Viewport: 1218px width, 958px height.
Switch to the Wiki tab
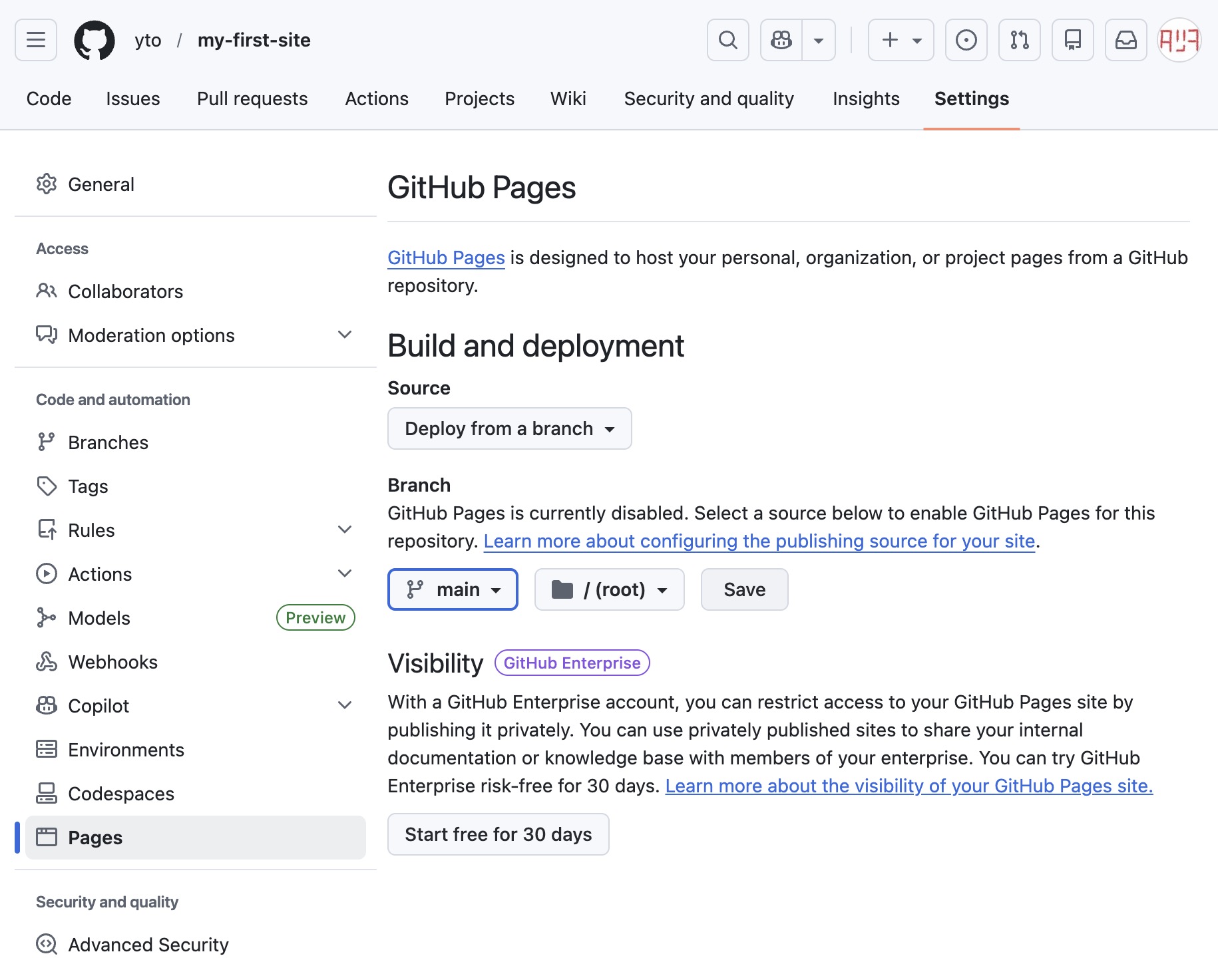568,98
